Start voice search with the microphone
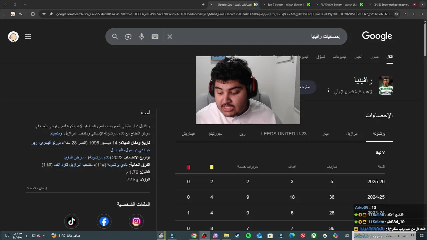Screen dimensions: 427x240 tap(142, 37)
